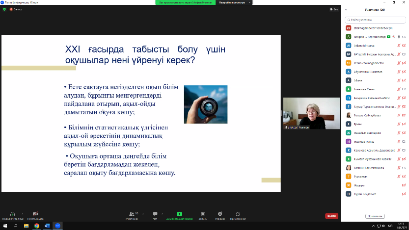Type in the participant search field
Viewport: 409px width, 230px height.
tap(376, 20)
